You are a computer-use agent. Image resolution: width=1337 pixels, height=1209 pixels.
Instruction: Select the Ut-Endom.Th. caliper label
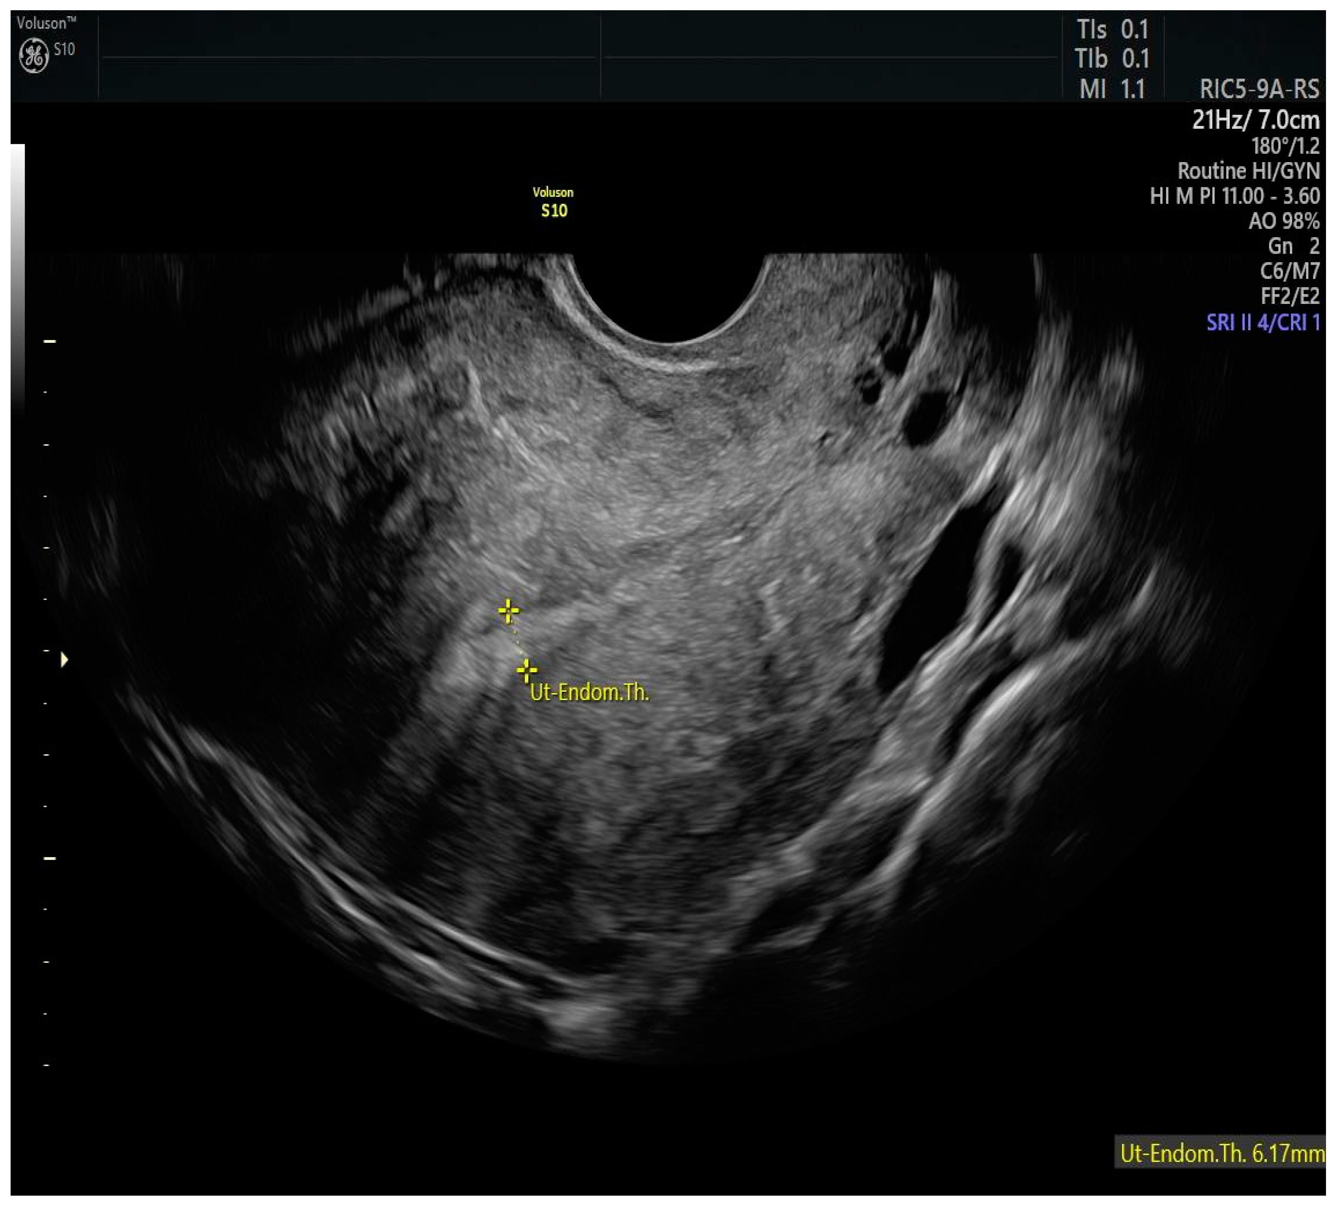coord(589,693)
